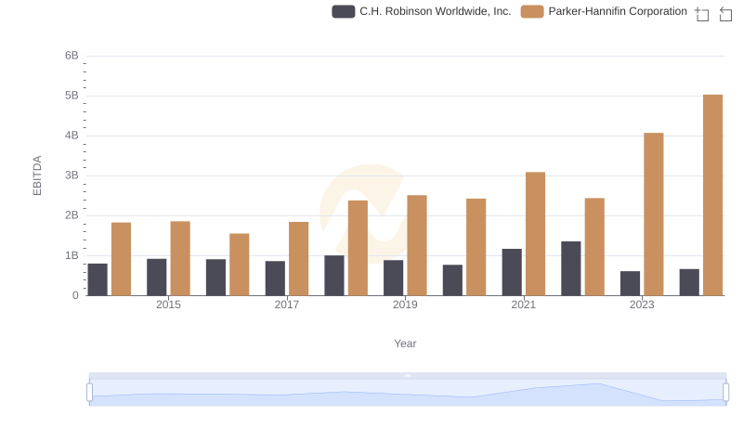Image resolution: width=743 pixels, height=428 pixels.
Task: Click the 2021 x-axis label
Action: (x=524, y=305)
